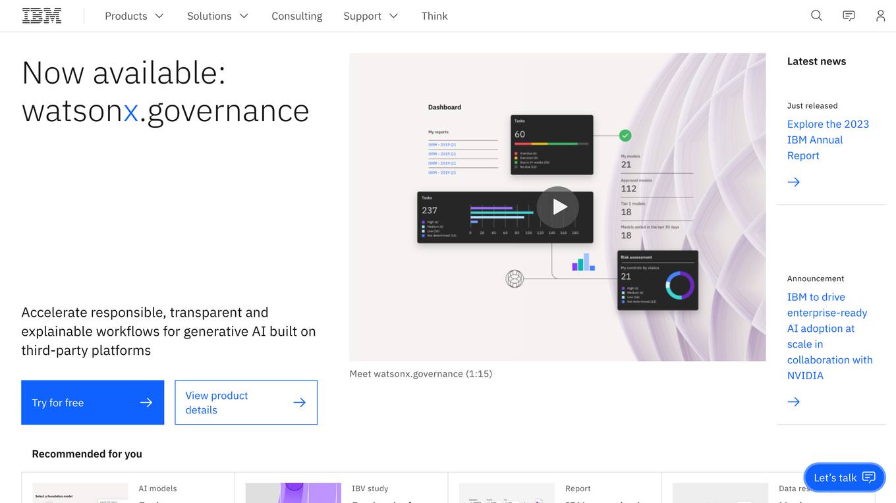
Task: Click the Announcement label
Action: [816, 278]
